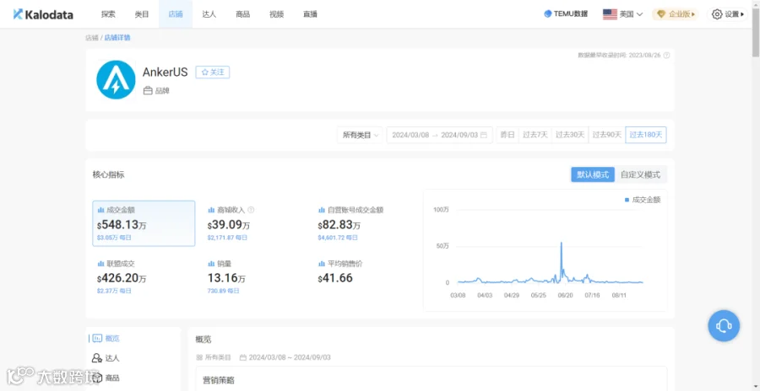Open the 达人 top navigation tab

pos(209,14)
